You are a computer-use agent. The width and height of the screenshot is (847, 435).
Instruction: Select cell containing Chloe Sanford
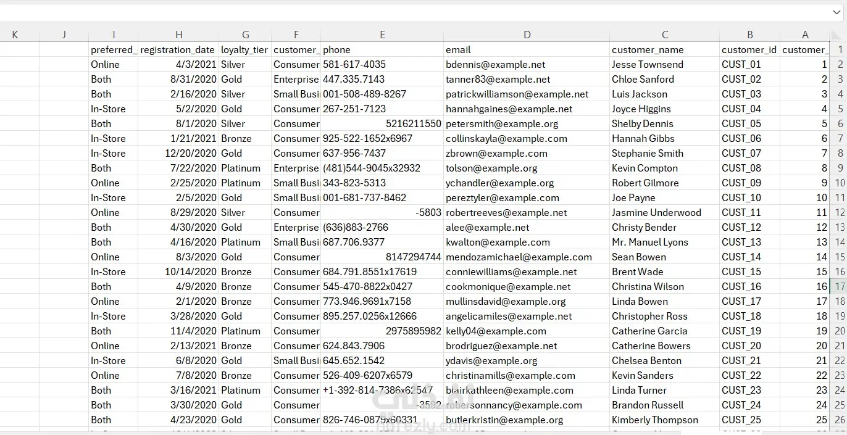tap(665, 80)
